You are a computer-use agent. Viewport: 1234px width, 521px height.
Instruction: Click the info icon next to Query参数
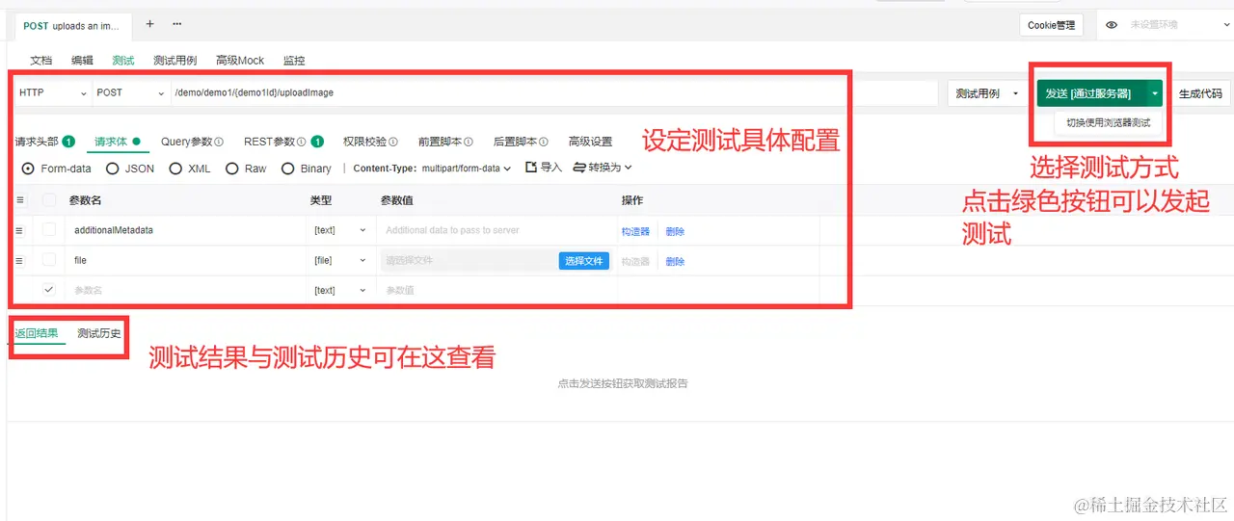point(219,142)
